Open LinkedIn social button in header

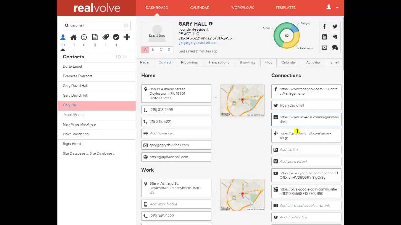(325, 37)
